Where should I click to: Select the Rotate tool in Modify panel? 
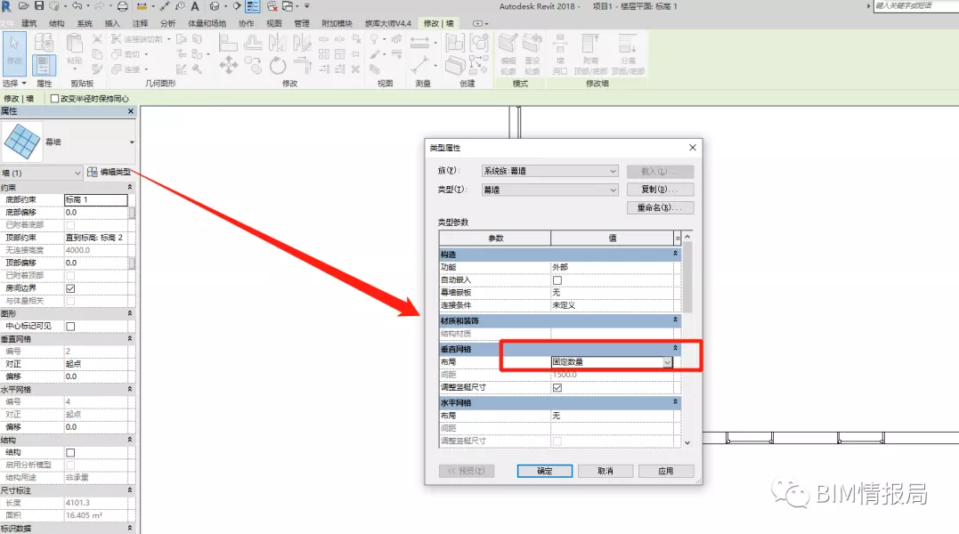click(278, 65)
